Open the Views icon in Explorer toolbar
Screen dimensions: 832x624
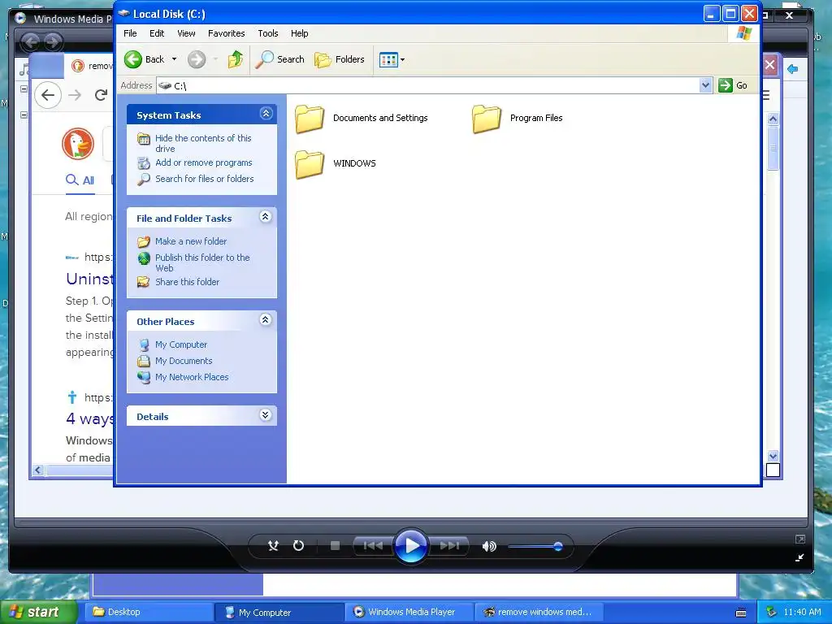pyautogui.click(x=388, y=59)
